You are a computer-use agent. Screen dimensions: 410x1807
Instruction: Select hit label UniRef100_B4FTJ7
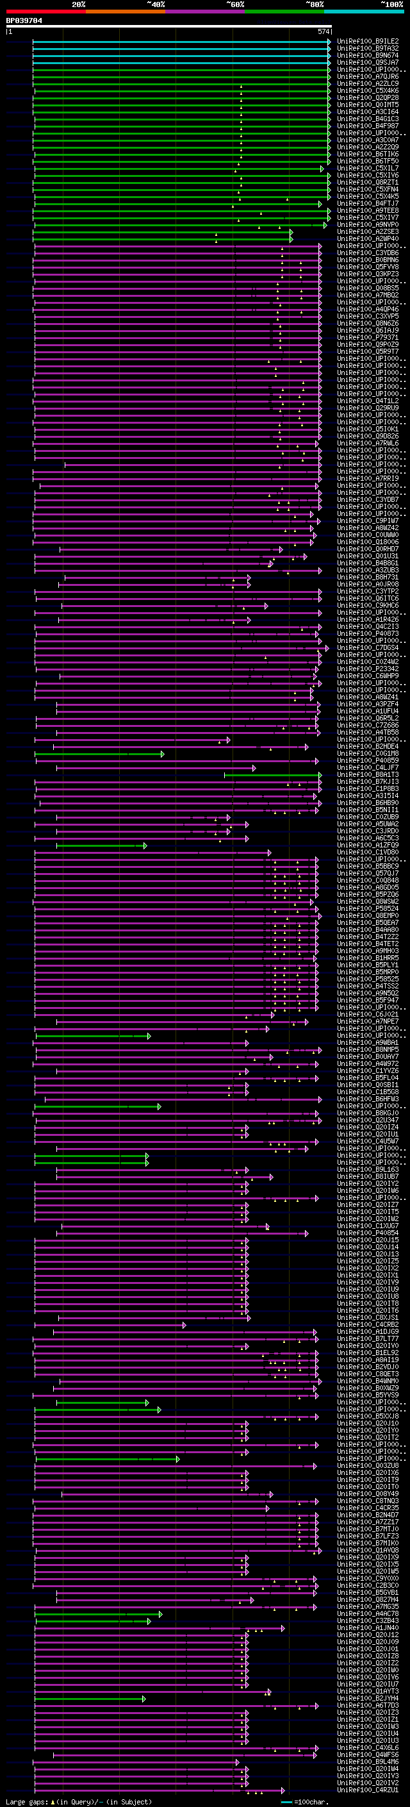(x=368, y=203)
